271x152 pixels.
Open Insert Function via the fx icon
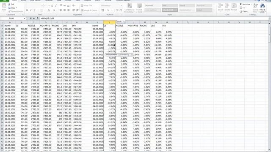pyautogui.click(x=37, y=18)
